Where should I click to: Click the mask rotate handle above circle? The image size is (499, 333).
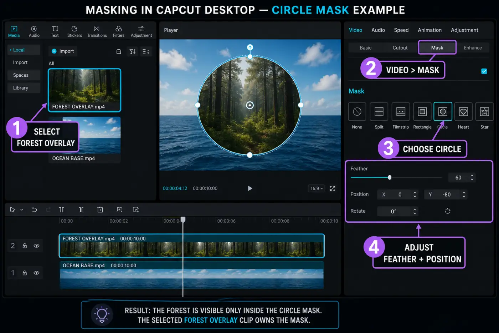pos(250,47)
